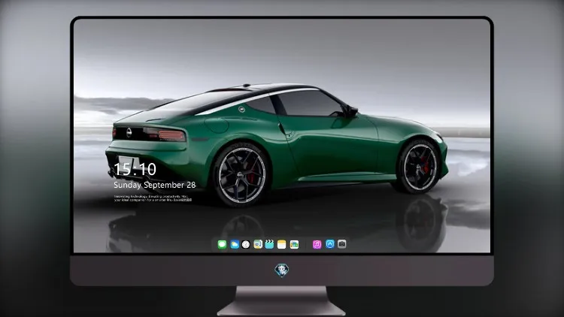Launch the clapperboard video app in dock
The width and height of the screenshot is (564, 317).
tap(269, 244)
